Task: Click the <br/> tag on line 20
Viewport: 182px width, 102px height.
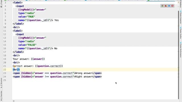Action: click(x=16, y=63)
